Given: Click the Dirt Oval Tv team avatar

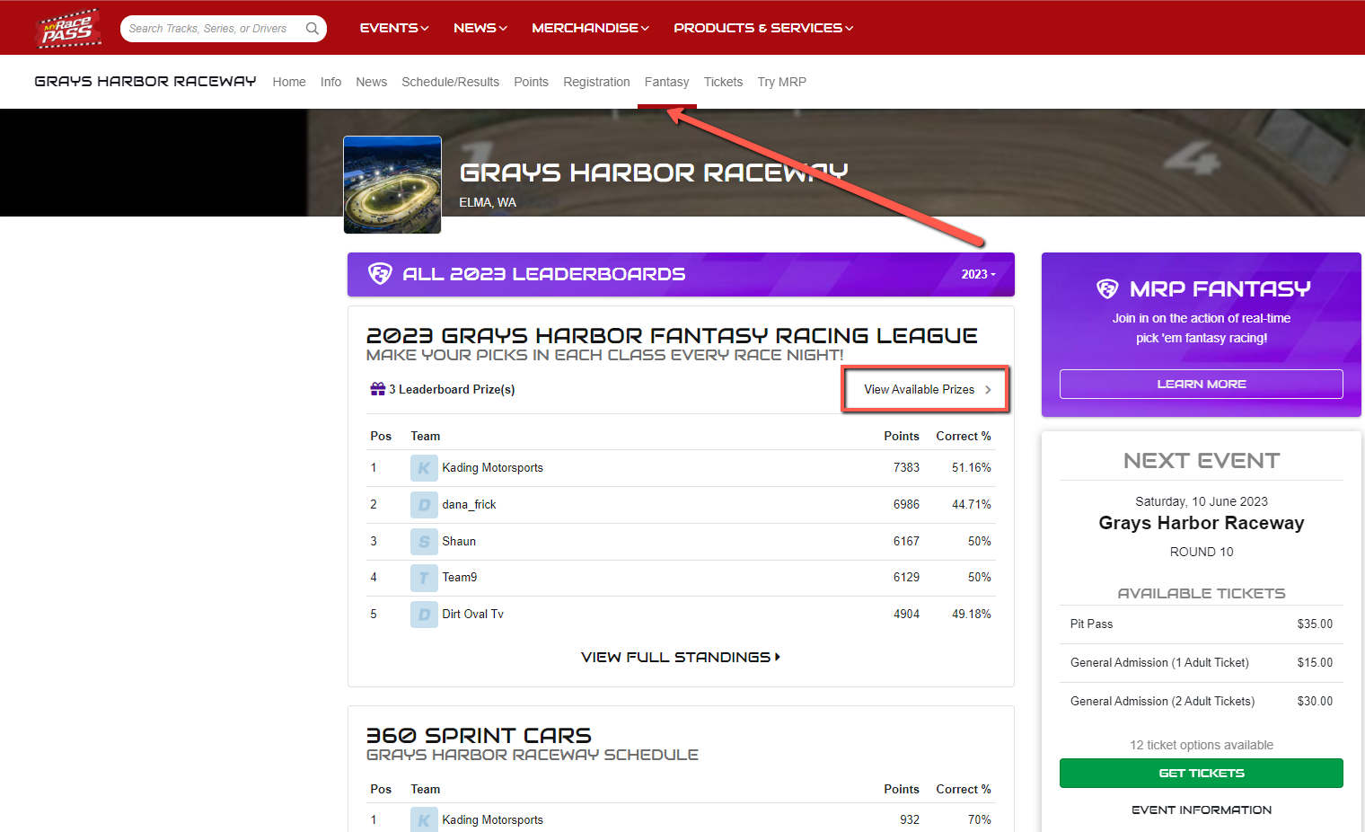Looking at the screenshot, I should pyautogui.click(x=423, y=614).
